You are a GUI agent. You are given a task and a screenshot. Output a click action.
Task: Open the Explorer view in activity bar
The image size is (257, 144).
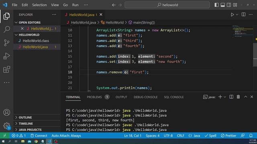tap(6, 16)
